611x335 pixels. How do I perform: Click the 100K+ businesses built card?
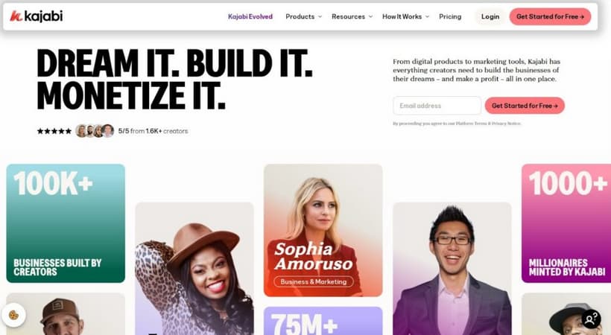tap(66, 223)
